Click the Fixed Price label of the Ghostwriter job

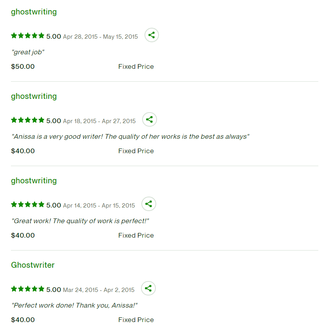pyautogui.click(x=136, y=320)
